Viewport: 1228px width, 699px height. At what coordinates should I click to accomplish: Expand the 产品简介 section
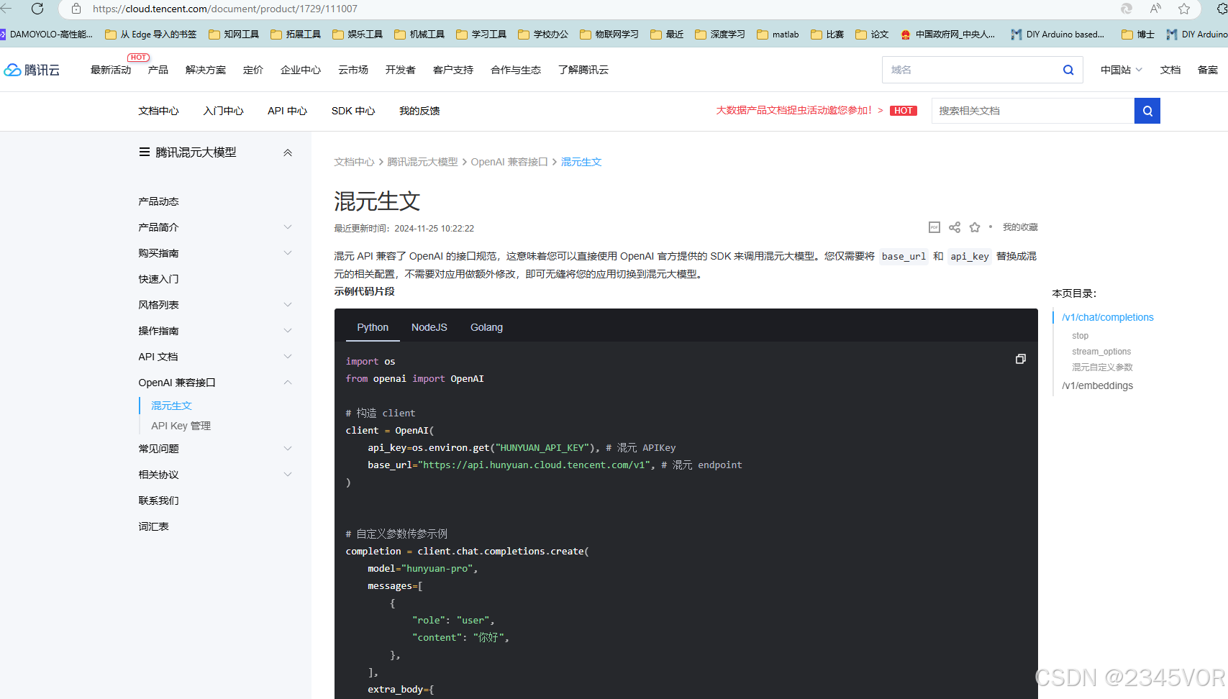[x=288, y=227]
